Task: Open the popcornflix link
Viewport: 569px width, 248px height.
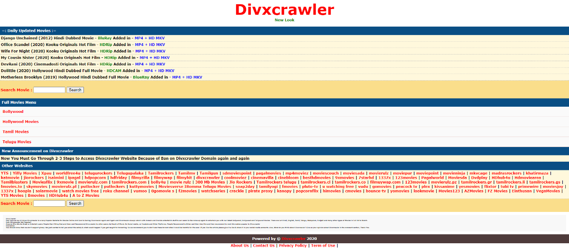Action: tap(307, 191)
